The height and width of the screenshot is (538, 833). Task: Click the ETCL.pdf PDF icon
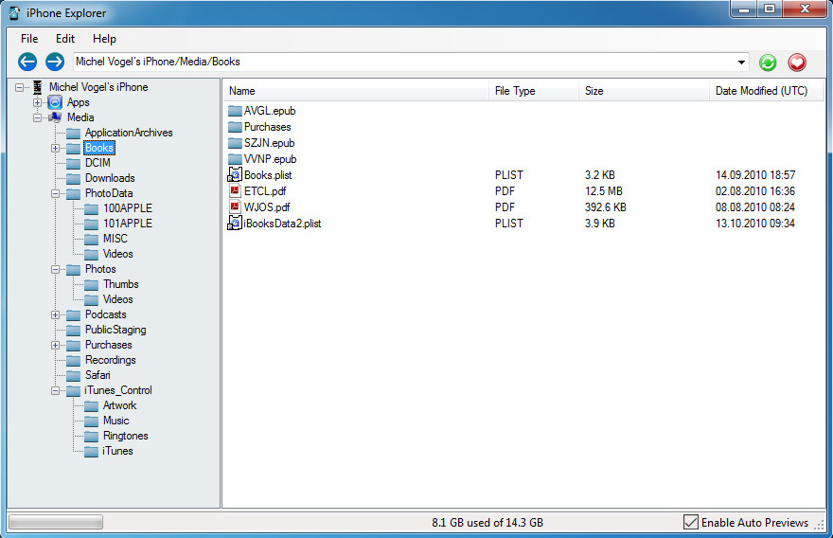point(235,190)
